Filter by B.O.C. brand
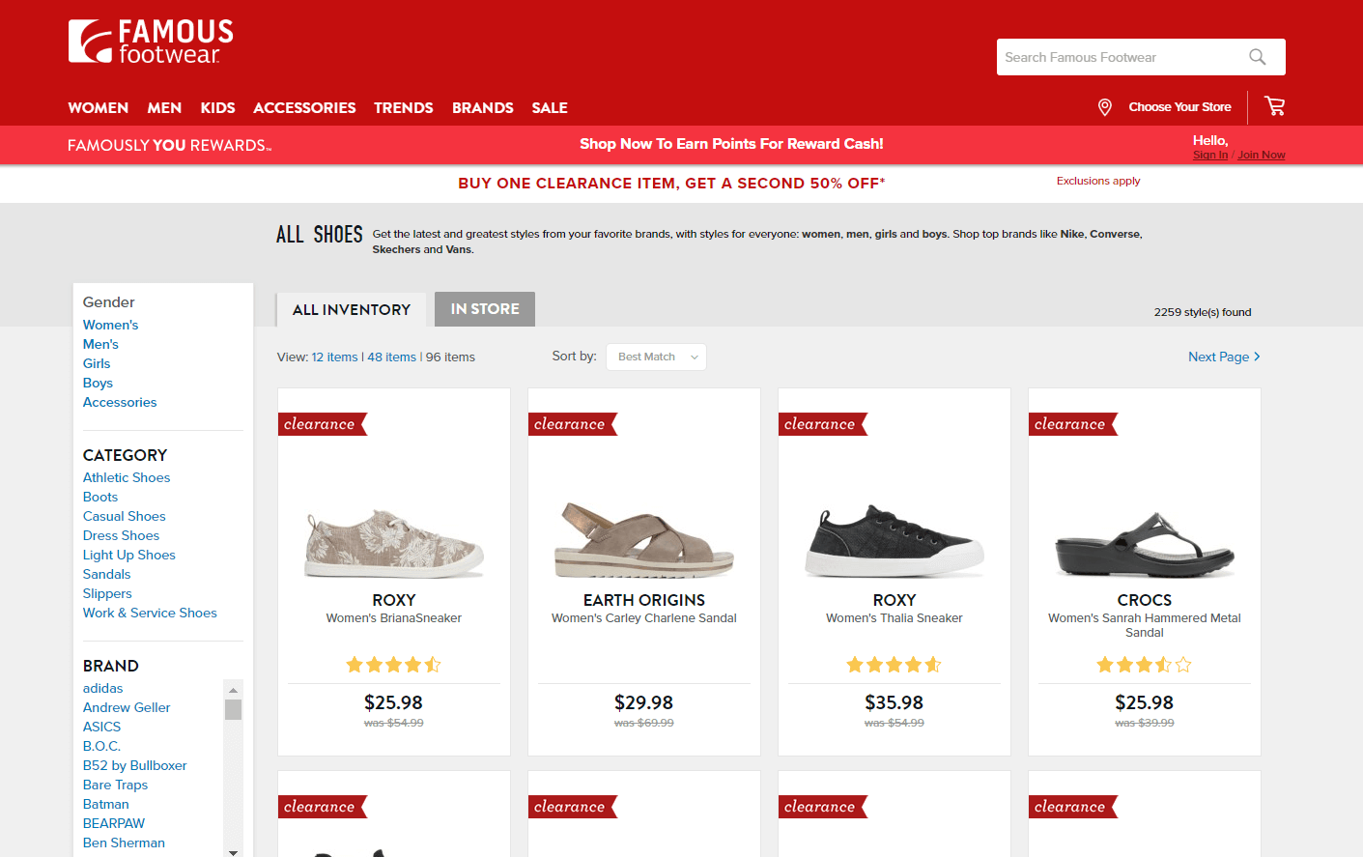The image size is (1363, 857). pyautogui.click(x=101, y=746)
